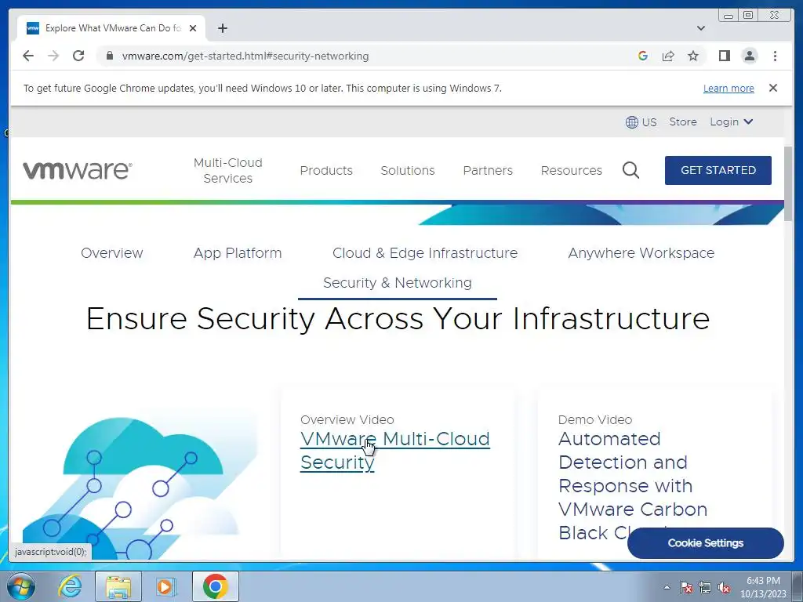
Task: Open Chrome profile avatar
Action: click(x=750, y=56)
